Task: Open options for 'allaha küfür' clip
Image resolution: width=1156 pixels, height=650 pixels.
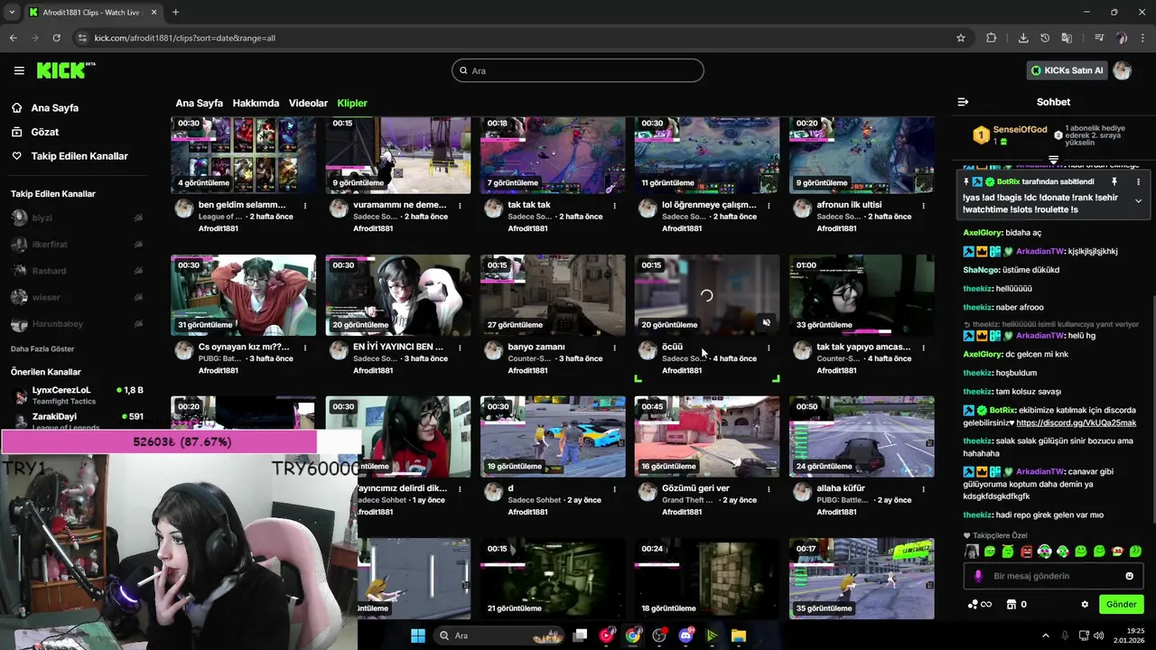Action: [923, 488]
